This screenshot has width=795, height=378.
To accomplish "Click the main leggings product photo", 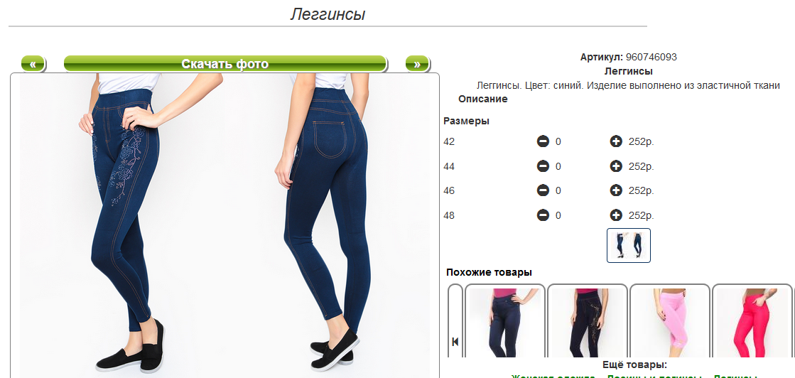I will coord(225,226).
